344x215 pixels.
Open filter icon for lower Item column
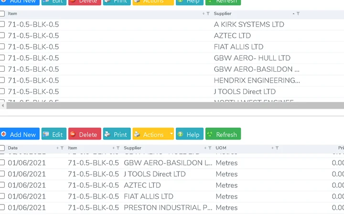(118, 148)
